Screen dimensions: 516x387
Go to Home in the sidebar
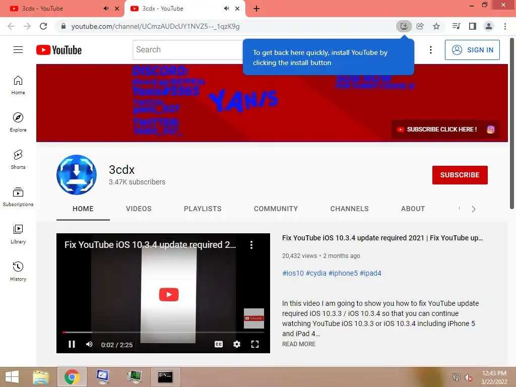tap(18, 85)
